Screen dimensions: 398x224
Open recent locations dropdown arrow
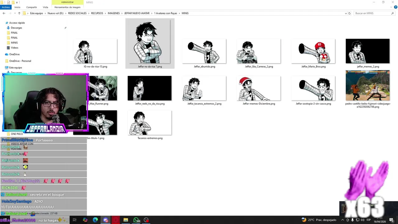(x=15, y=13)
